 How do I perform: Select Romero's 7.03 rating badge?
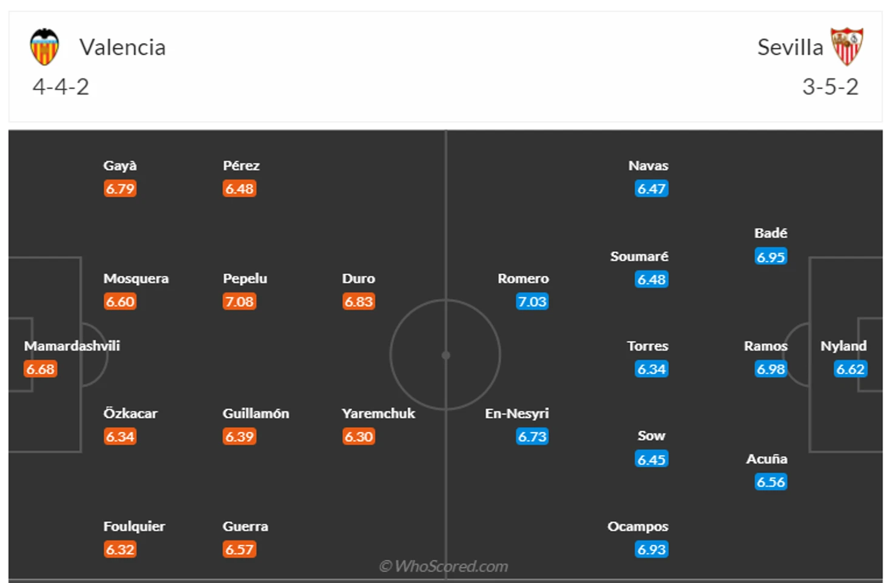coord(532,302)
